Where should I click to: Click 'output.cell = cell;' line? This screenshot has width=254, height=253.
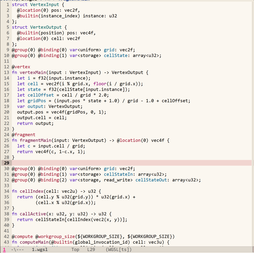[42, 118]
